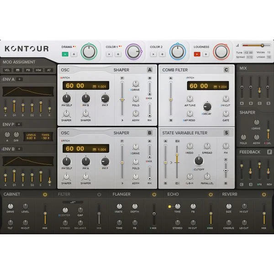Click the ENV P LEVELS value stepper
This screenshot has height=274, width=274.
31,138
